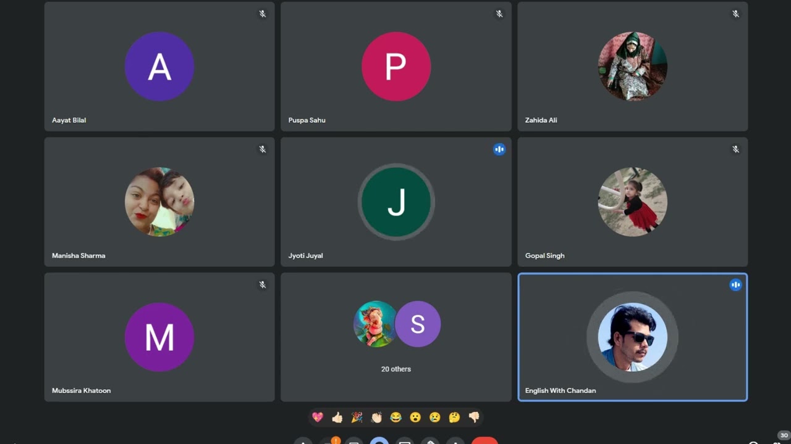Click Gopal Singh's profile photo
This screenshot has width=791, height=444.
tap(633, 202)
